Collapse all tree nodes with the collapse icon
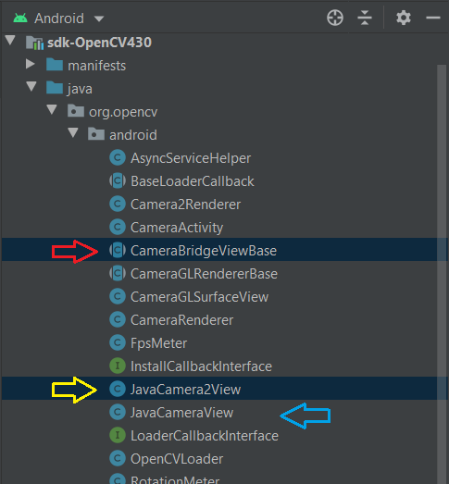Screen dimensions: 449x484 pos(365,18)
